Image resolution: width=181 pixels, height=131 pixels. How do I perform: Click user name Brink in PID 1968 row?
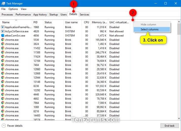tap(68, 27)
